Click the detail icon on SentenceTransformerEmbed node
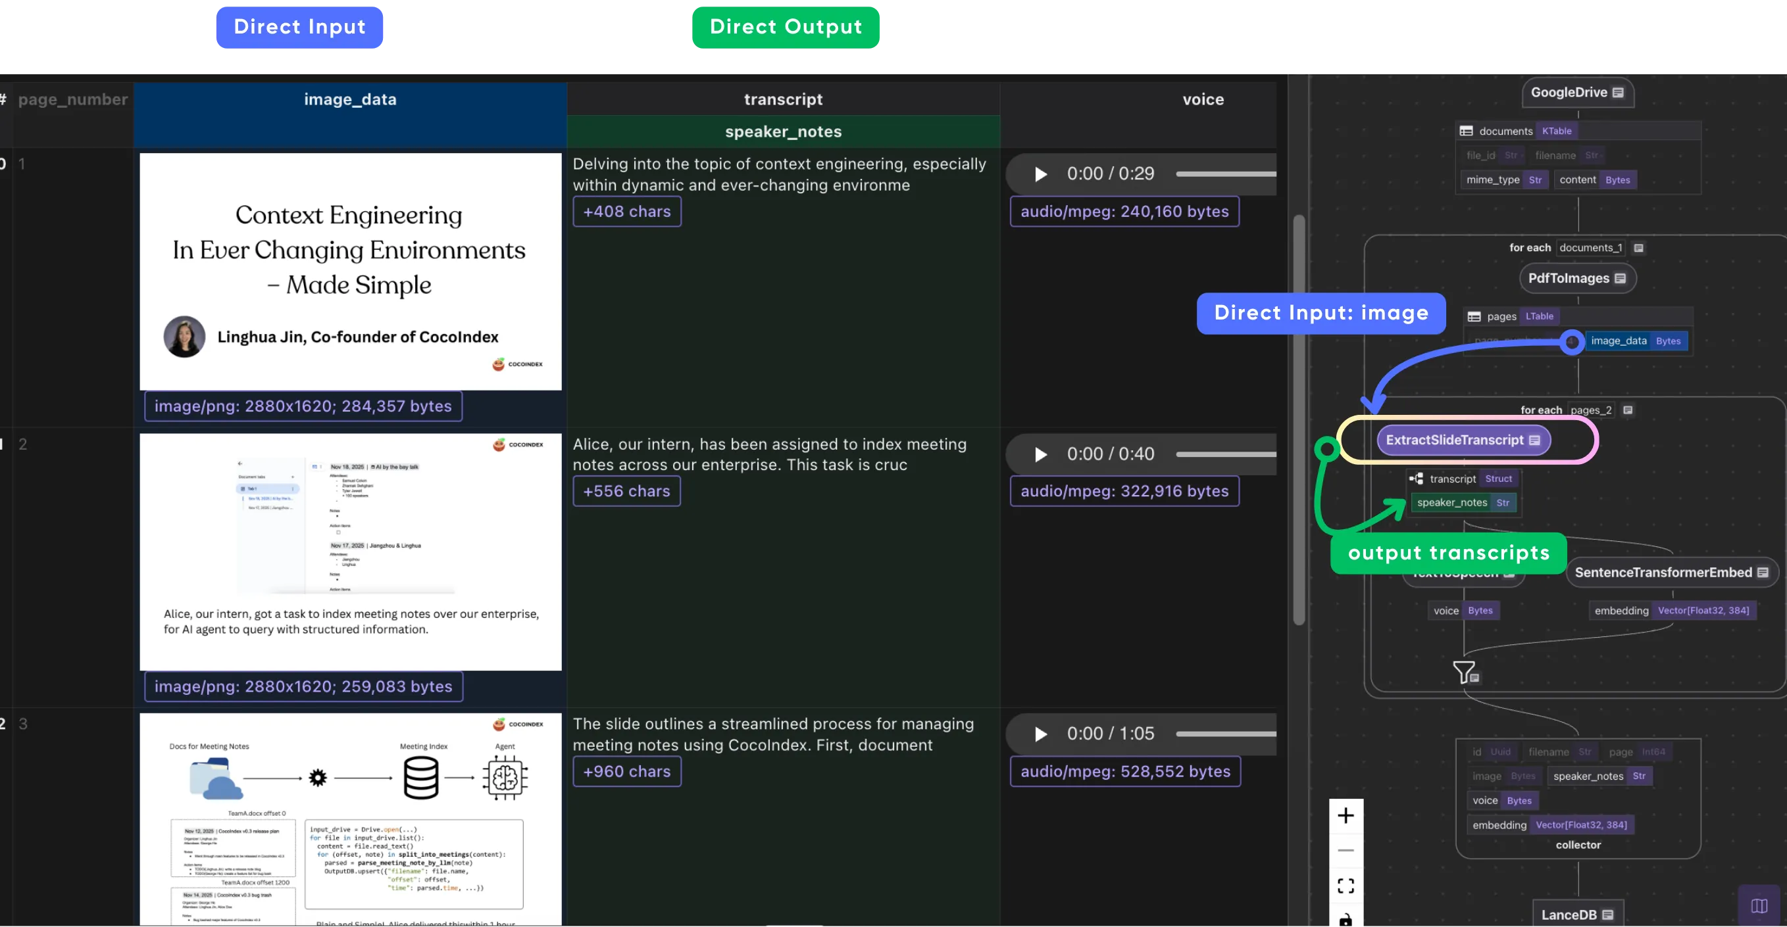The image size is (1787, 927). coord(1764,572)
